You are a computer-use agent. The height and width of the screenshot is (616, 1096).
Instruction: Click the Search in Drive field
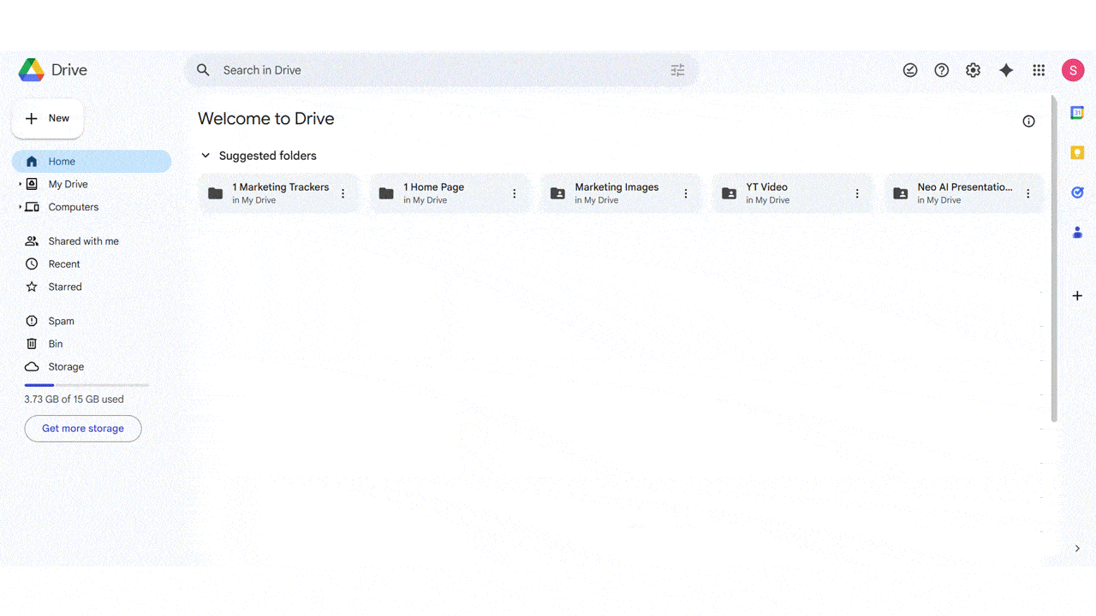441,70
